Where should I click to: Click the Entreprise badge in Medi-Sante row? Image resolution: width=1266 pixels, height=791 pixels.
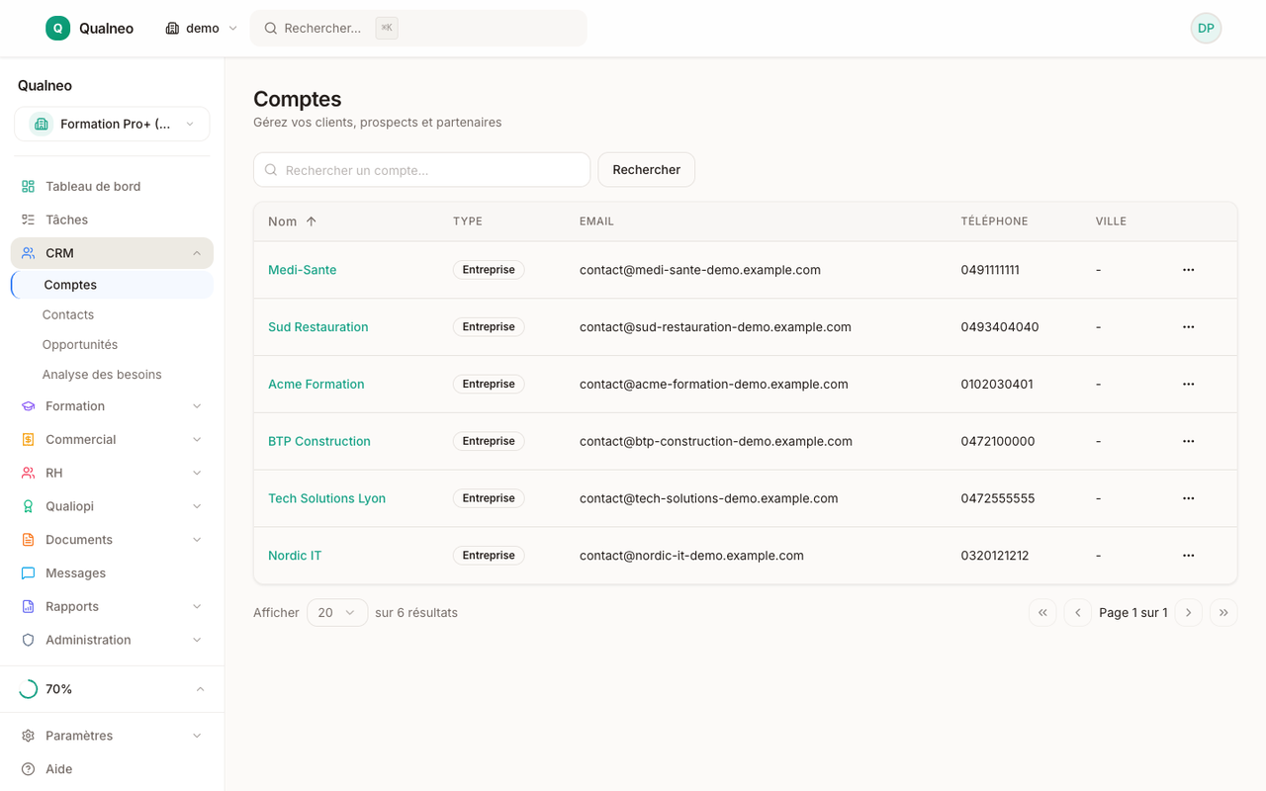point(489,270)
